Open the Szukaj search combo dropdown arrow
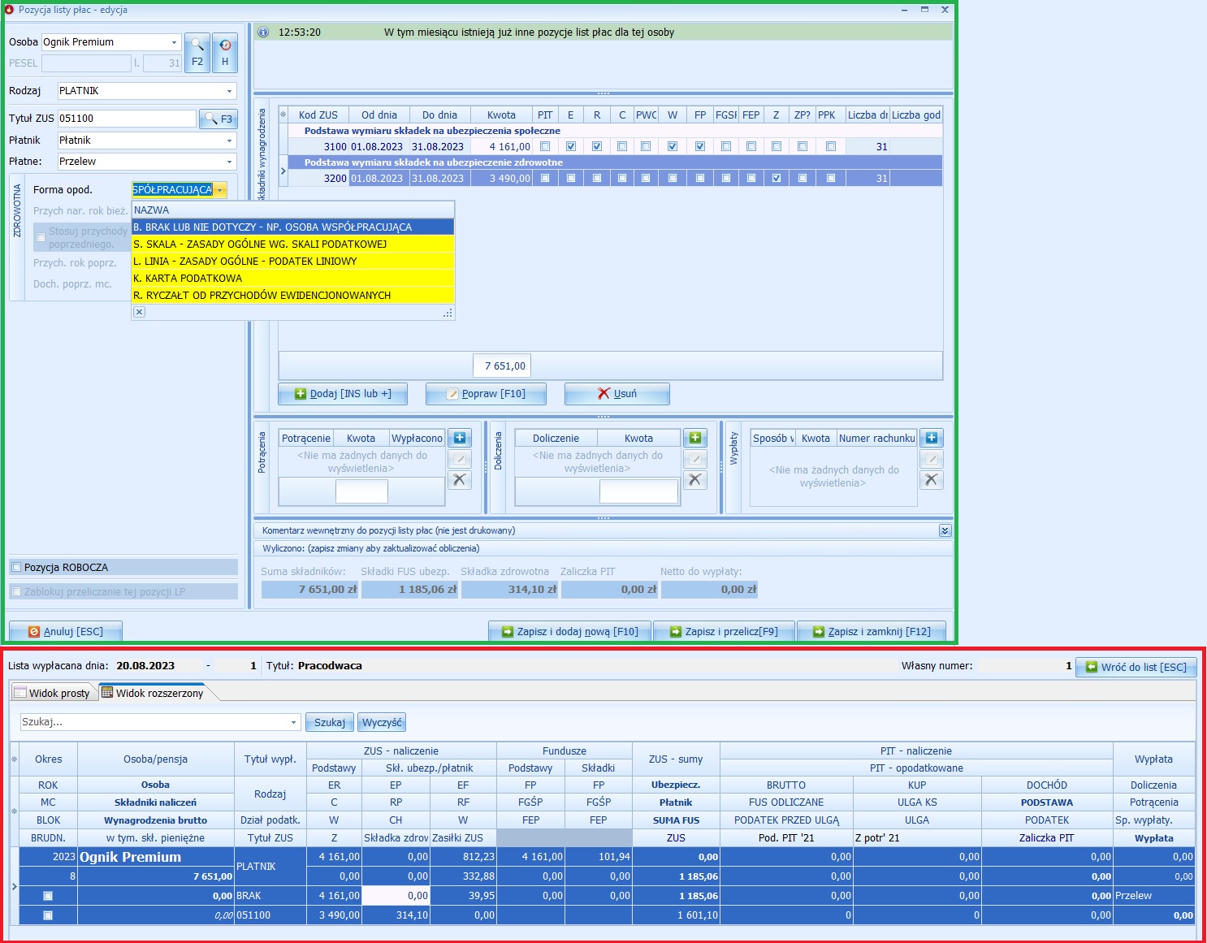Screen dimensions: 1207x943 point(293,722)
